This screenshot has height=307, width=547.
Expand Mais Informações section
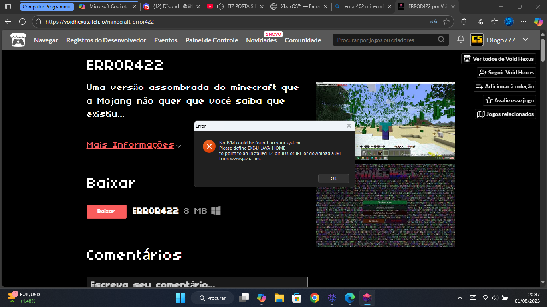133,145
